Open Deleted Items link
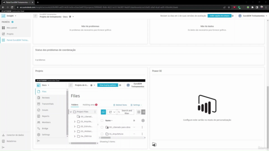Screen dimensions: 269x151 120,105
